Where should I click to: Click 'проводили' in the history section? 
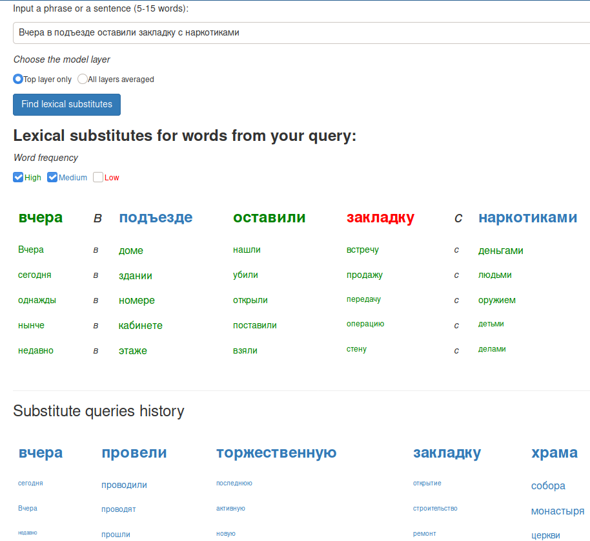click(124, 485)
